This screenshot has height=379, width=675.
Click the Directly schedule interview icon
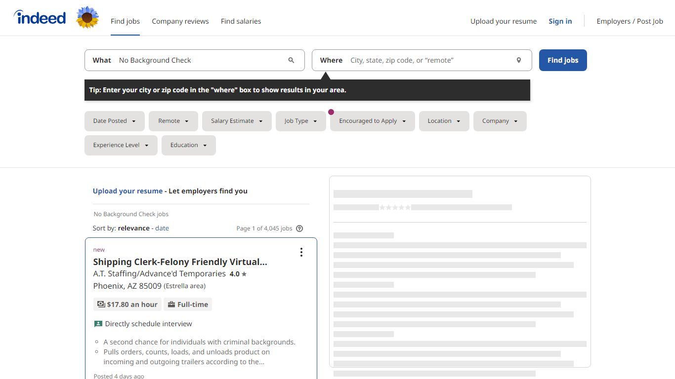pyautogui.click(x=98, y=324)
